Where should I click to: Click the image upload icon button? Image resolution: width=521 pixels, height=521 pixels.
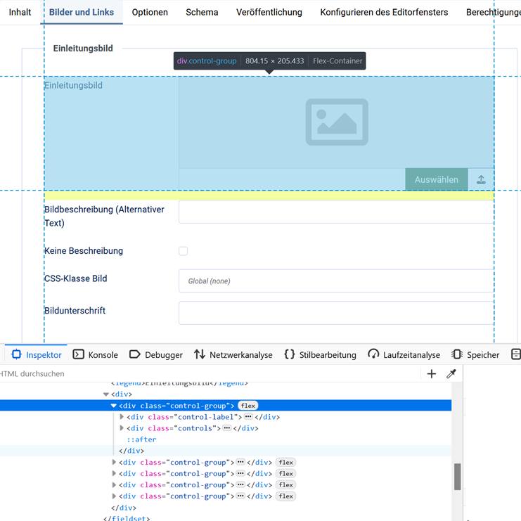481,180
